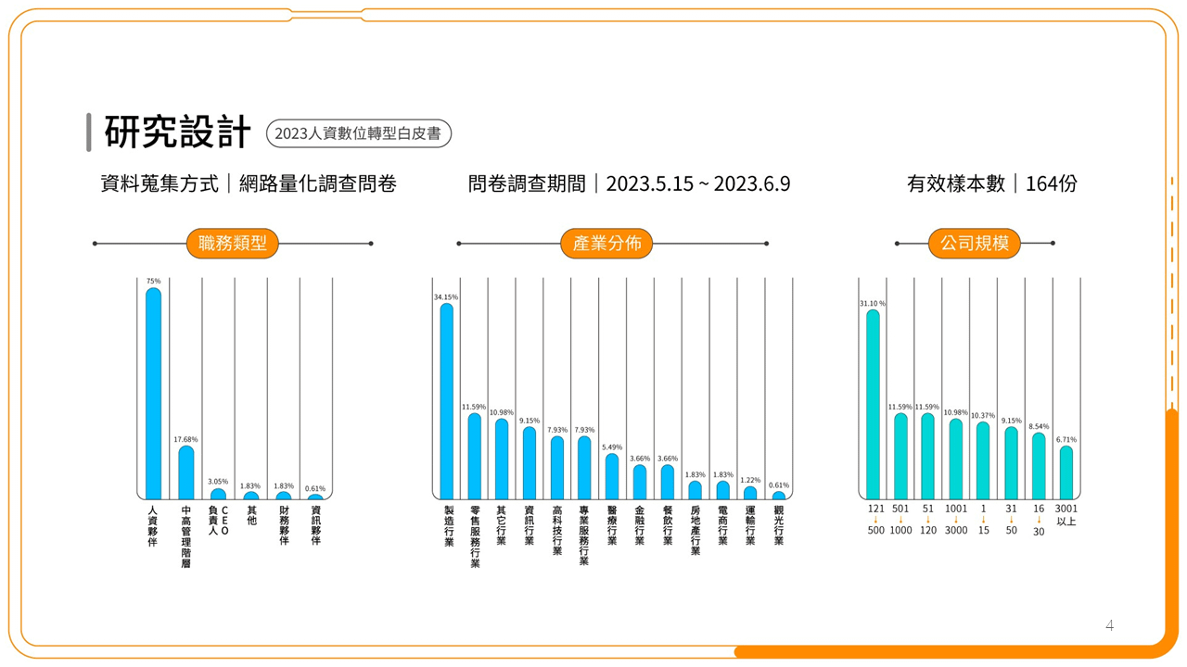Click the 觀光行業 axis label
Screen dimensions: 1187x667
[x=779, y=525]
